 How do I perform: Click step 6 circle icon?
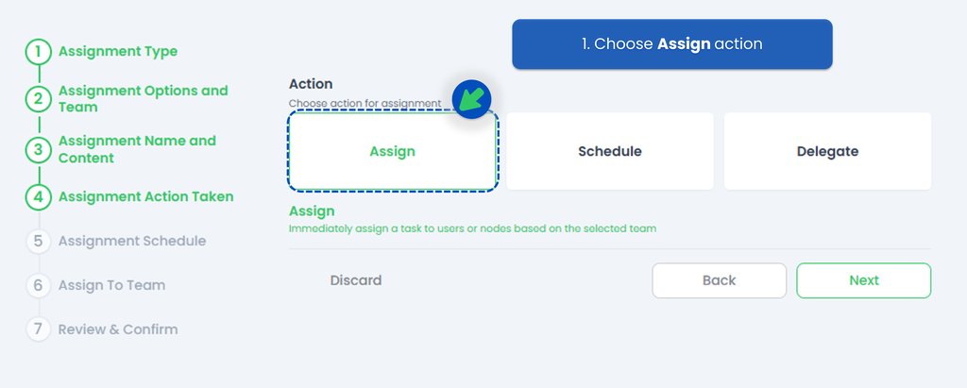pos(38,285)
